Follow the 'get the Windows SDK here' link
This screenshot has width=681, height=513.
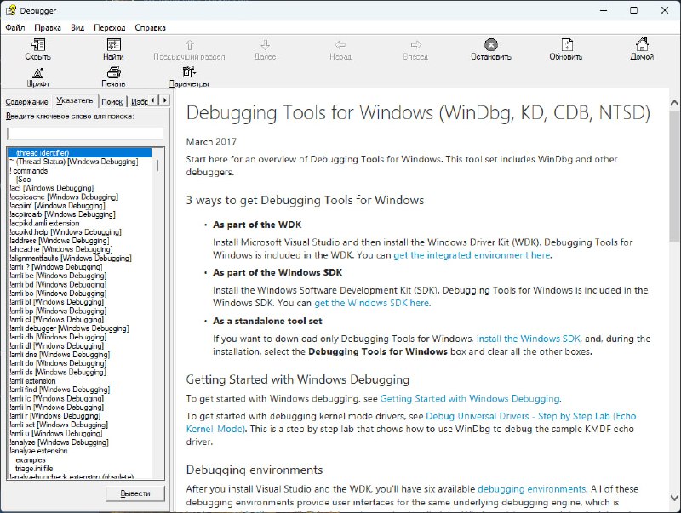pos(372,303)
